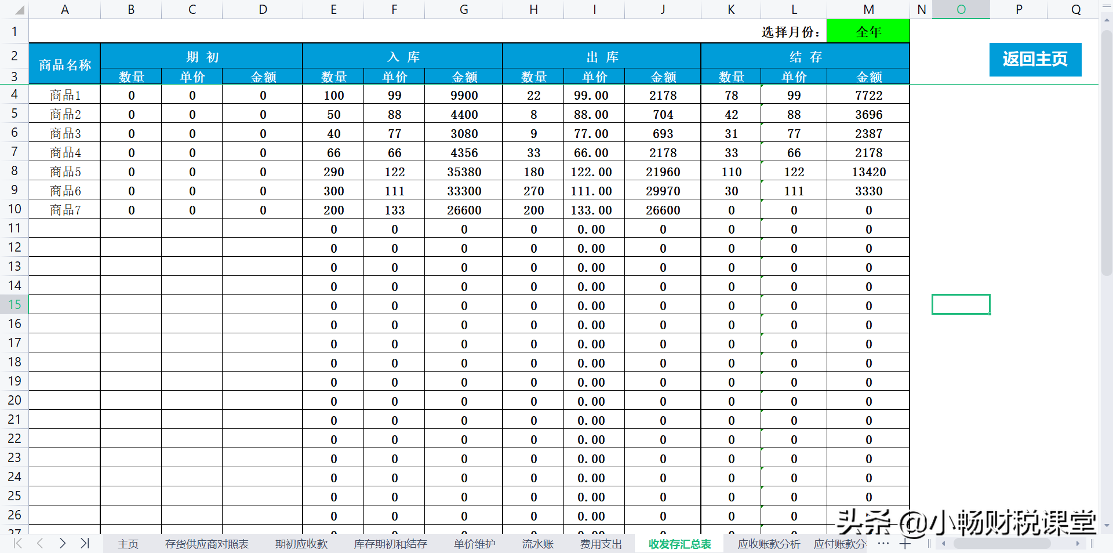Viewport: 1113px width, 553px height.
Task: Open the 库存期初和结存 sheet tab
Action: (x=391, y=544)
